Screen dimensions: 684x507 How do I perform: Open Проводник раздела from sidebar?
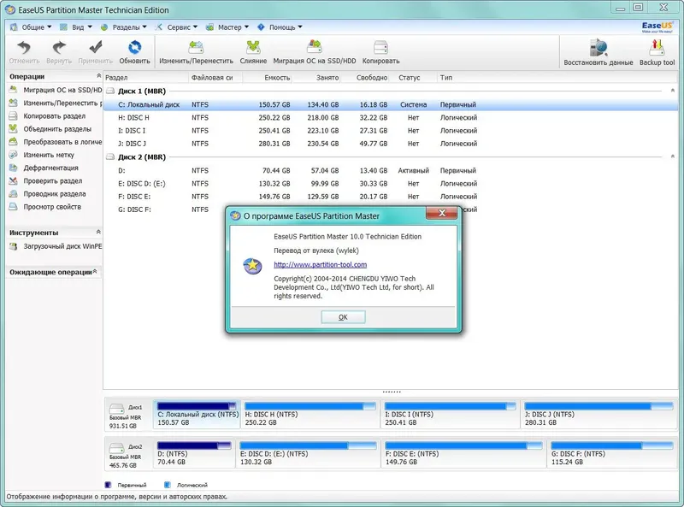48,194
